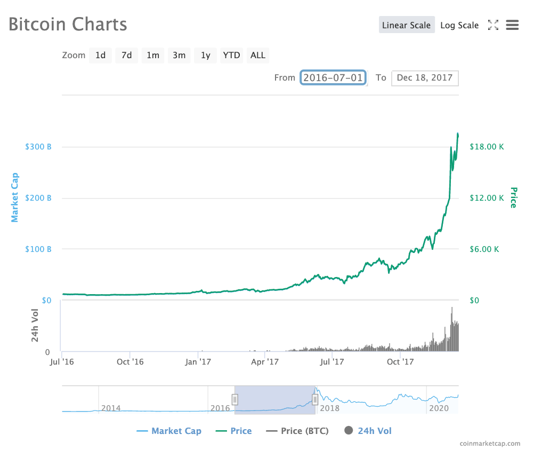The width and height of the screenshot is (534, 458).
Task: Open the To date picker
Action: 425,78
